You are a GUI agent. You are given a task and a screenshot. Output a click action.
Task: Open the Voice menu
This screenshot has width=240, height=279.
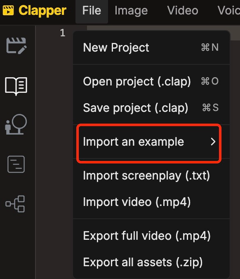229,11
